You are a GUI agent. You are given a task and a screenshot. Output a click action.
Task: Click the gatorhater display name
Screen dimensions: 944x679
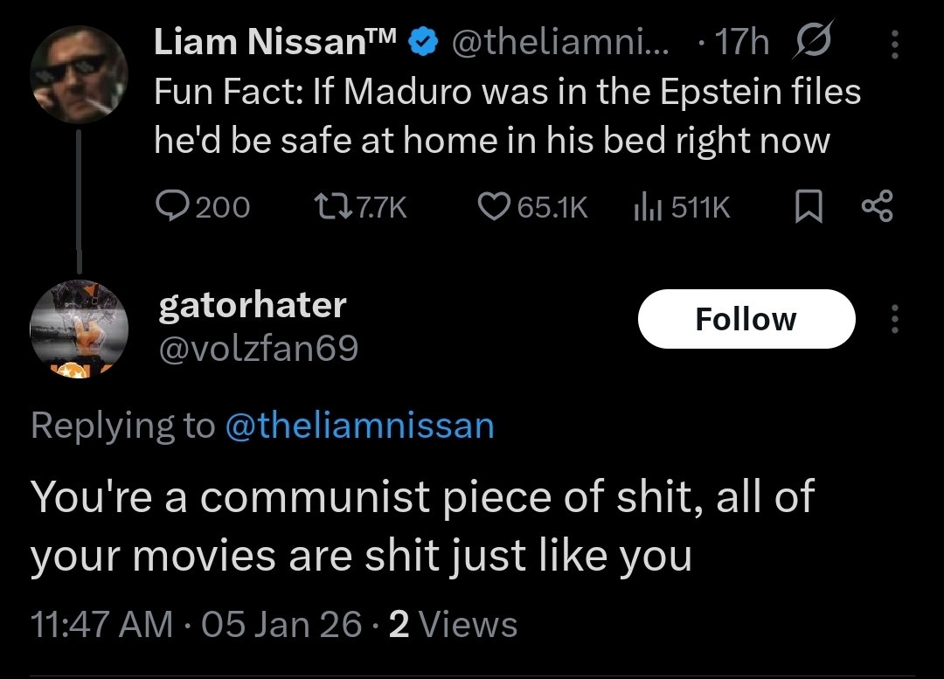[253, 305]
